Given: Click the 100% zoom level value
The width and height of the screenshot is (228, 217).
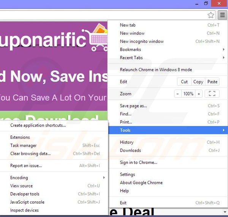Looking at the screenshot, I should pos(188,93).
